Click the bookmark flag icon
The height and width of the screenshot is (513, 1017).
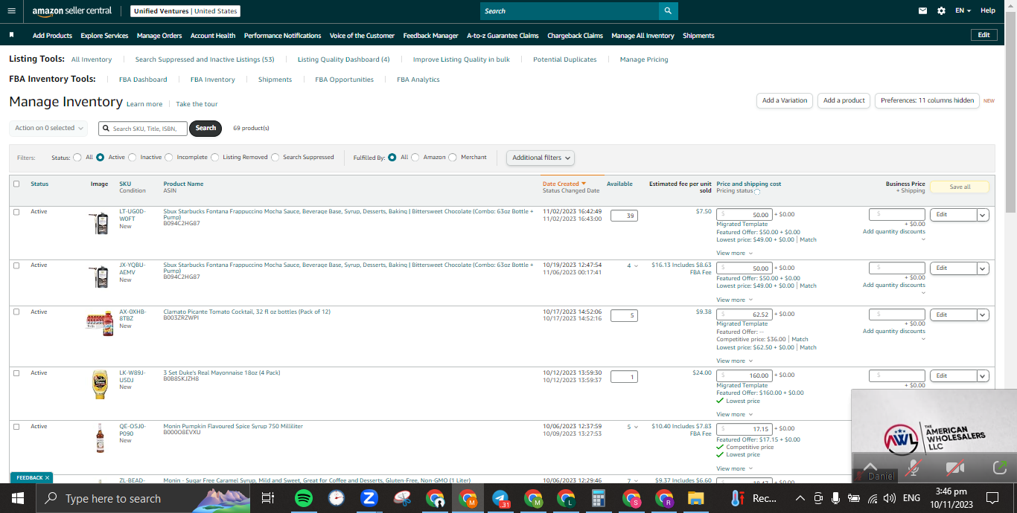click(x=11, y=35)
